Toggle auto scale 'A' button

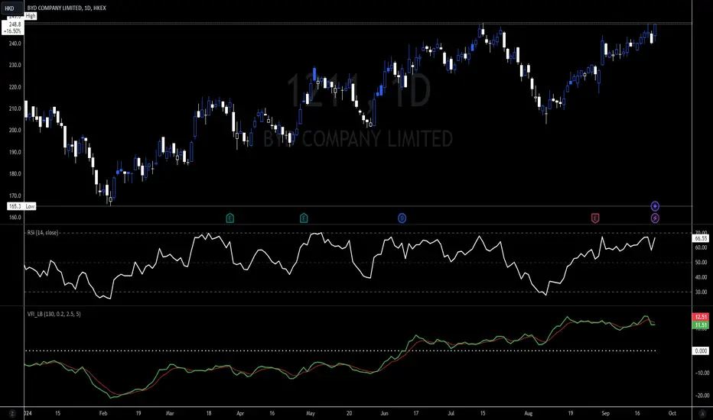click(702, 414)
